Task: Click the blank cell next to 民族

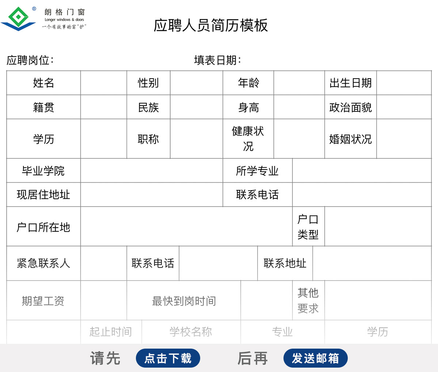Action: click(x=196, y=107)
